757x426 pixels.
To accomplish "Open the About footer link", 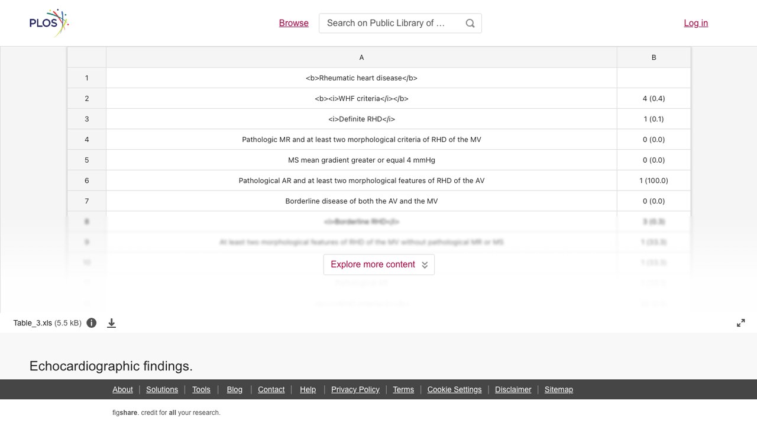I will tap(122, 389).
